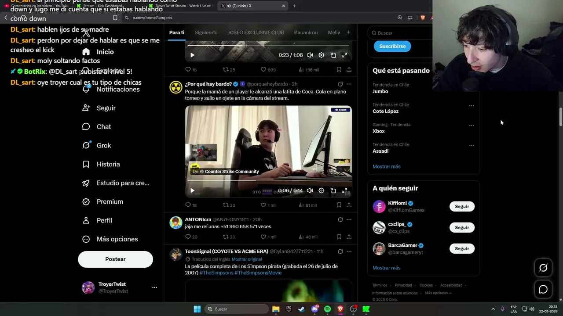
Task: Switch to the Para ti tab
Action: (x=177, y=32)
